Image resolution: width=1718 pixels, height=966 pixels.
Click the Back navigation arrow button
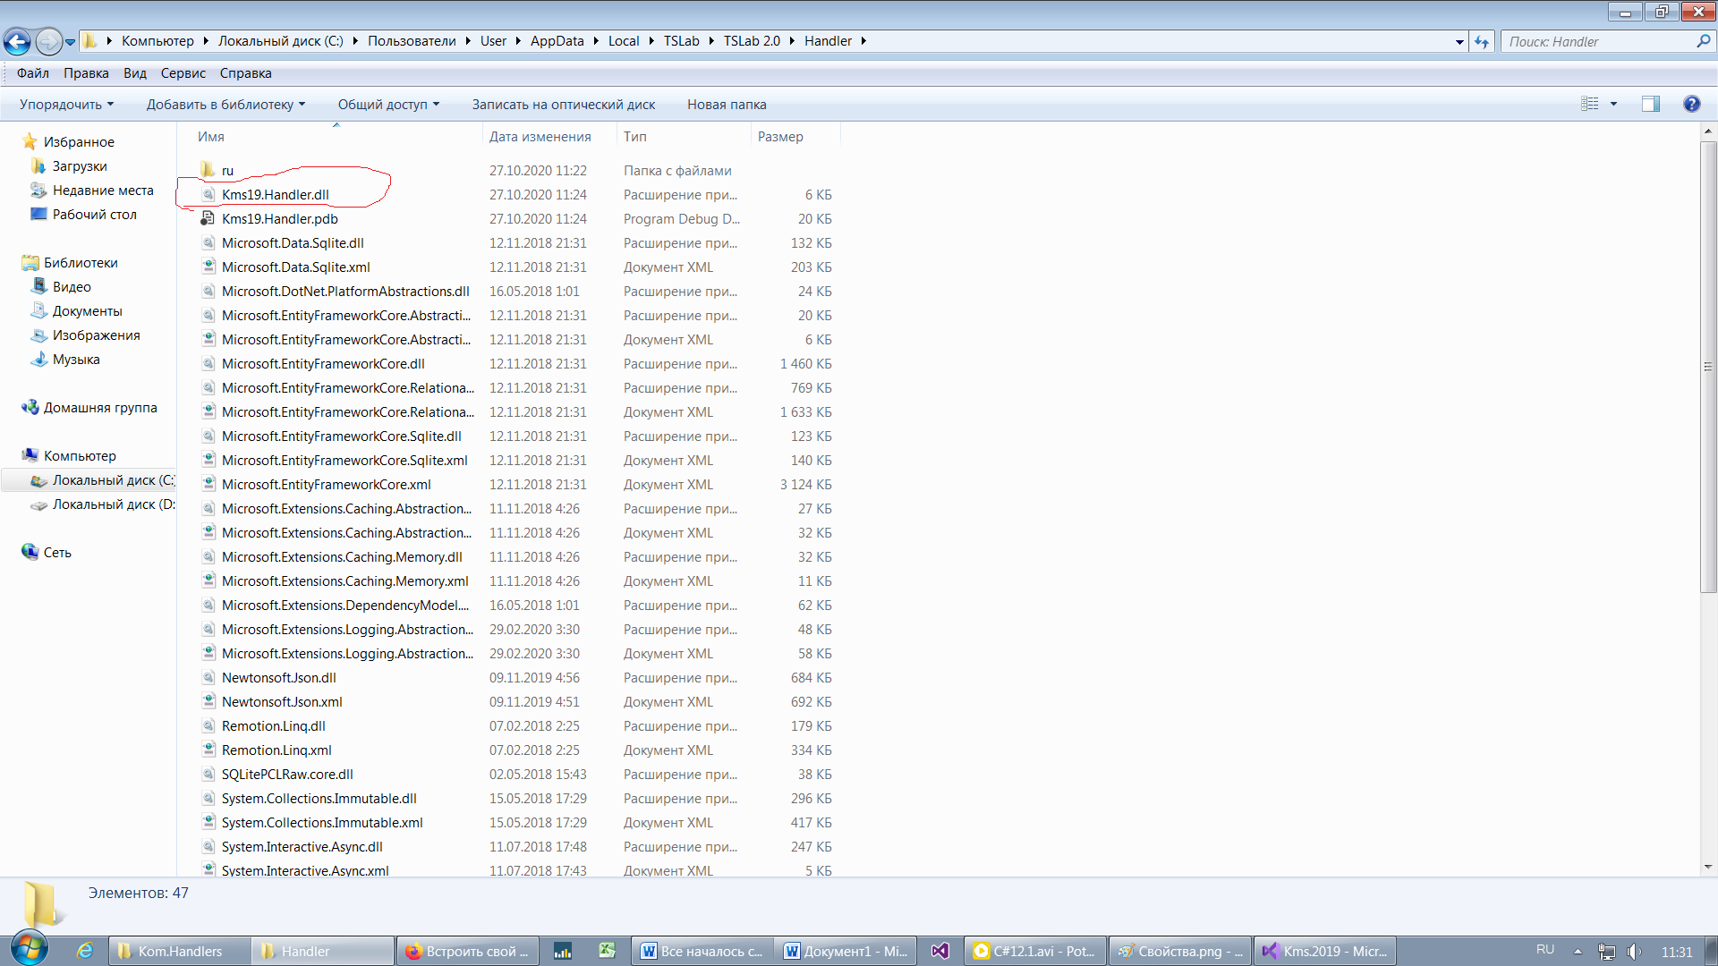click(17, 41)
